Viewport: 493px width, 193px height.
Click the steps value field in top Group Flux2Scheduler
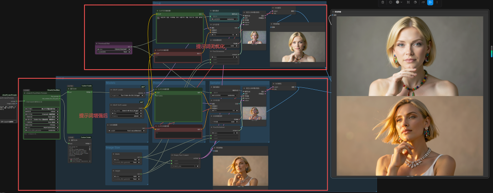point(225,57)
